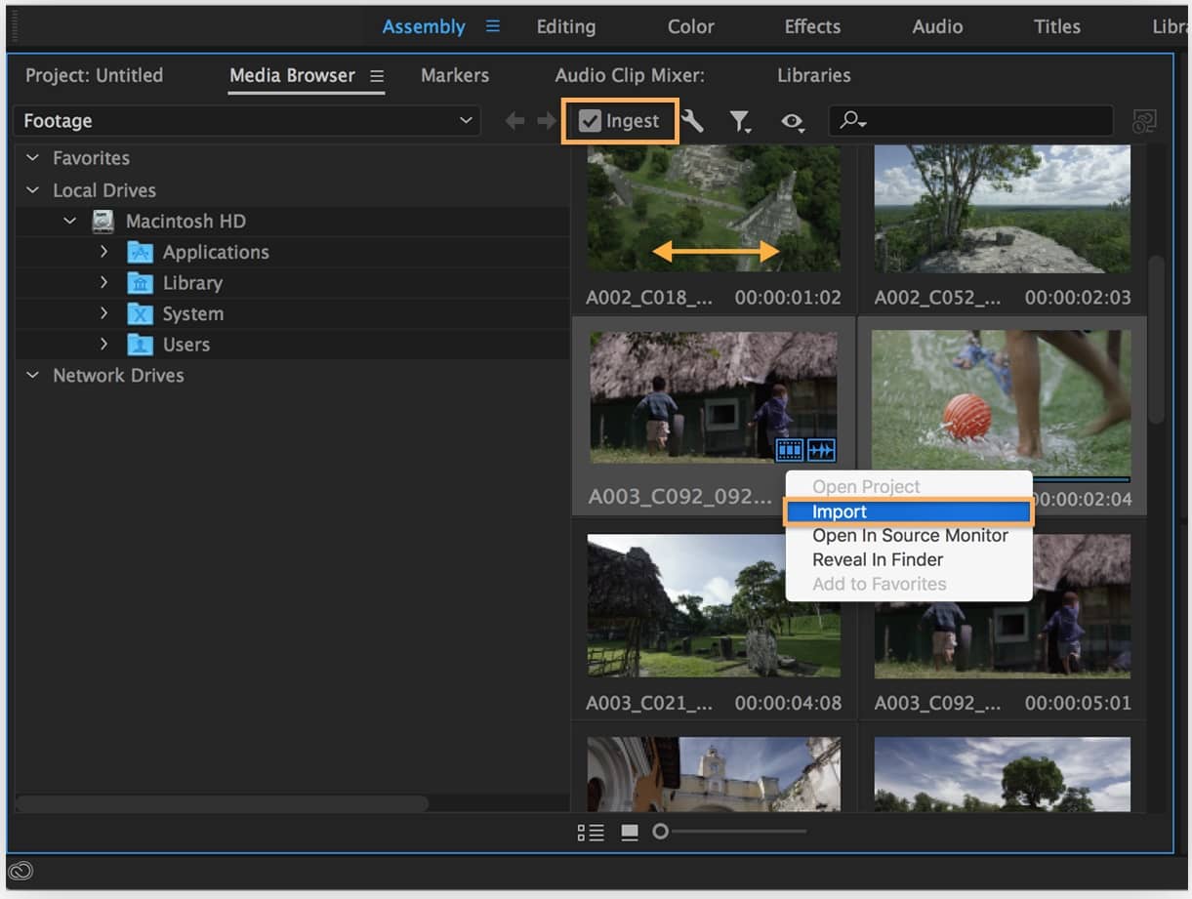The height and width of the screenshot is (899, 1192).
Task: Toggle the Ingest checkbox
Action: 590,121
